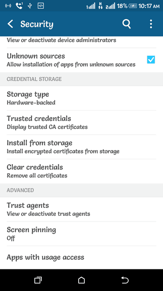Open Trust agents settings
This screenshot has width=163, height=291.
tap(81, 209)
